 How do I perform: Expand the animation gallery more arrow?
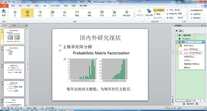[134, 16]
